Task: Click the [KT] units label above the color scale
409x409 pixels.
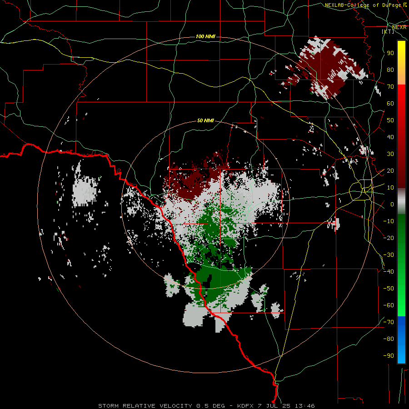Action: pyautogui.click(x=388, y=31)
